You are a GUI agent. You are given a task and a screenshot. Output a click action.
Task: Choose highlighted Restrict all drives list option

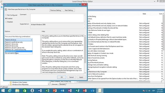tap(19, 51)
